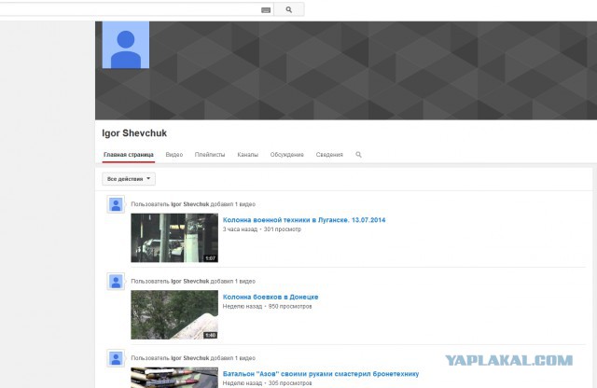Click Igor Shevchuk name in first activity line
This screenshot has height=388, width=597.
coord(190,204)
